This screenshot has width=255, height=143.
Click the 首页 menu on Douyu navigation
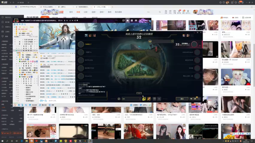click(x=71, y=12)
